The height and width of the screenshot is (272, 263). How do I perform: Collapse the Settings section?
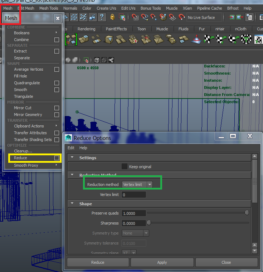pyautogui.click(x=72, y=158)
